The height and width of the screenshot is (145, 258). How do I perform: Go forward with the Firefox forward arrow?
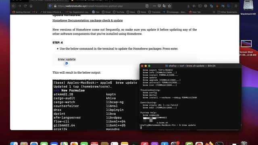[19, 6]
